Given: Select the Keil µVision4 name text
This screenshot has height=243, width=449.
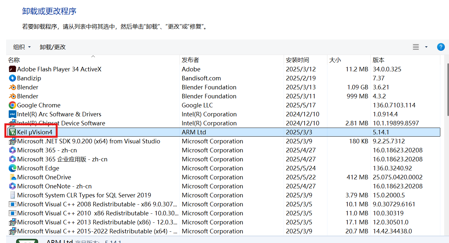Looking at the screenshot, I should coord(34,132).
